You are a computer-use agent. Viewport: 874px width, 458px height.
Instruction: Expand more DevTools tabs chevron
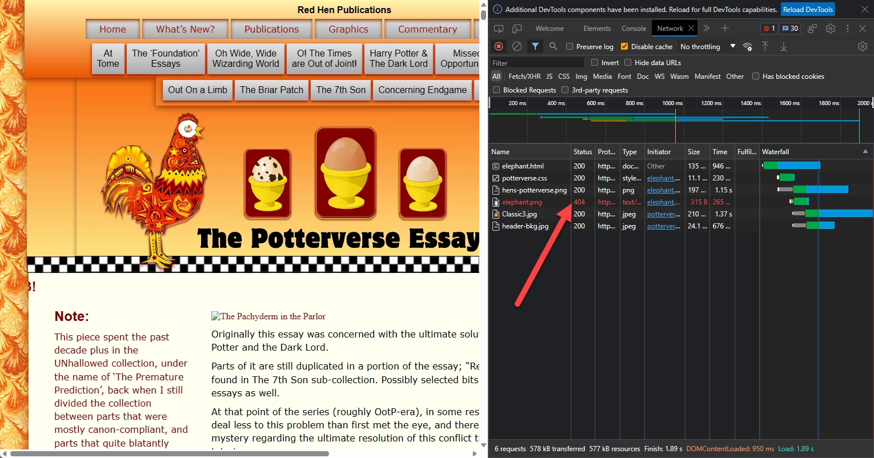[x=707, y=28]
